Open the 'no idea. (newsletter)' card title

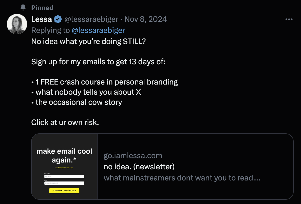click(139, 167)
